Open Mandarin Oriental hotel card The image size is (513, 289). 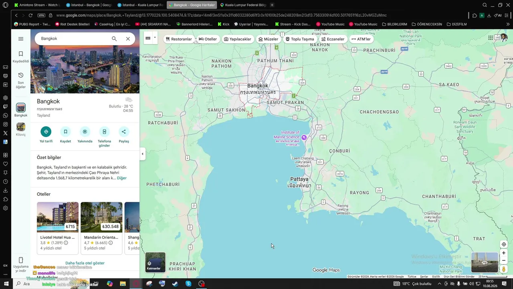pos(101,228)
